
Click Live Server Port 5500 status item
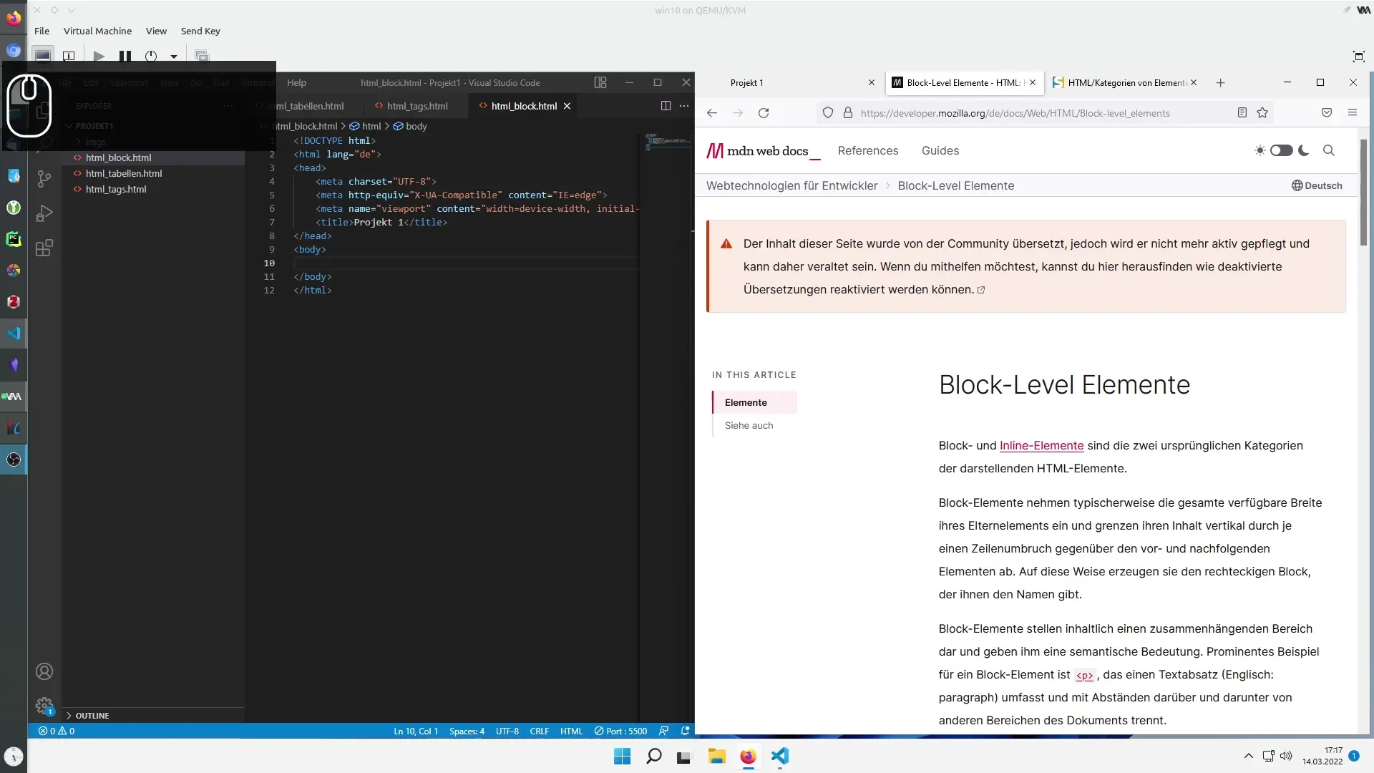(620, 731)
